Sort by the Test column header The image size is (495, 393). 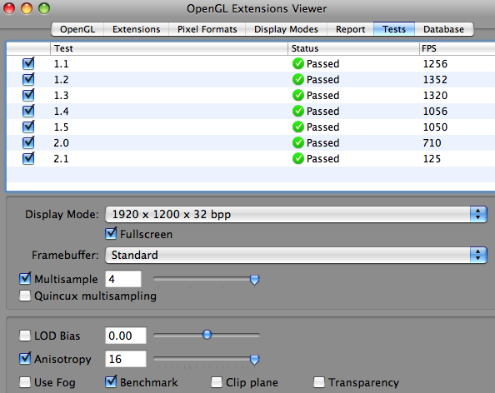pos(169,48)
